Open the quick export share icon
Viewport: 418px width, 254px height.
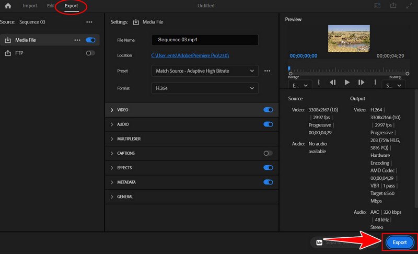tap(393, 5)
